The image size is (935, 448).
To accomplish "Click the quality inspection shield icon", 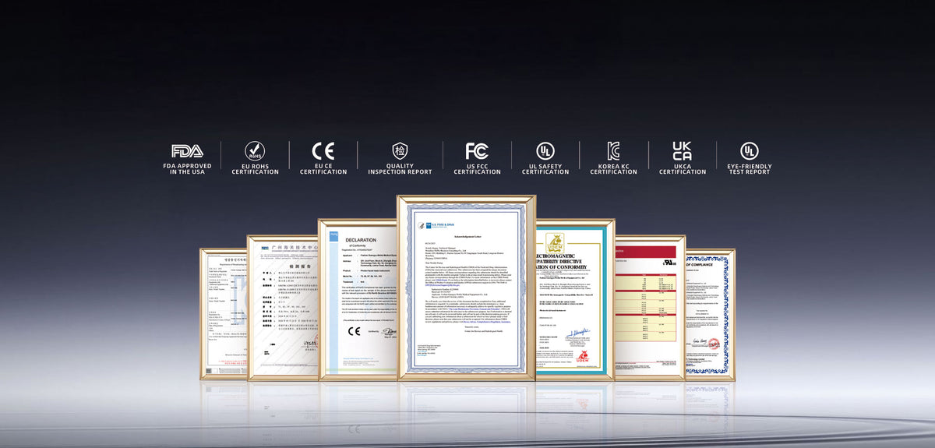I will pyautogui.click(x=400, y=151).
